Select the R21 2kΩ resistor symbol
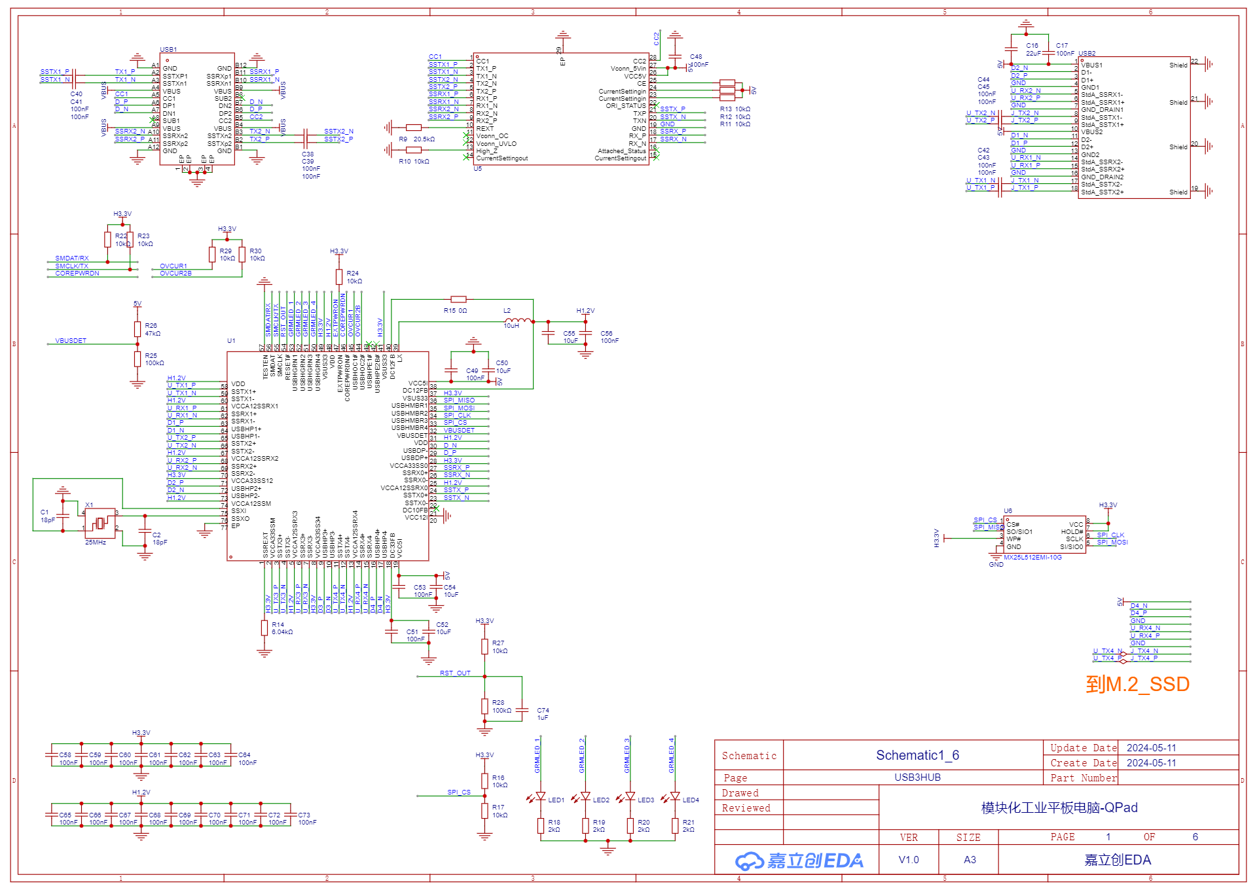 675,826
